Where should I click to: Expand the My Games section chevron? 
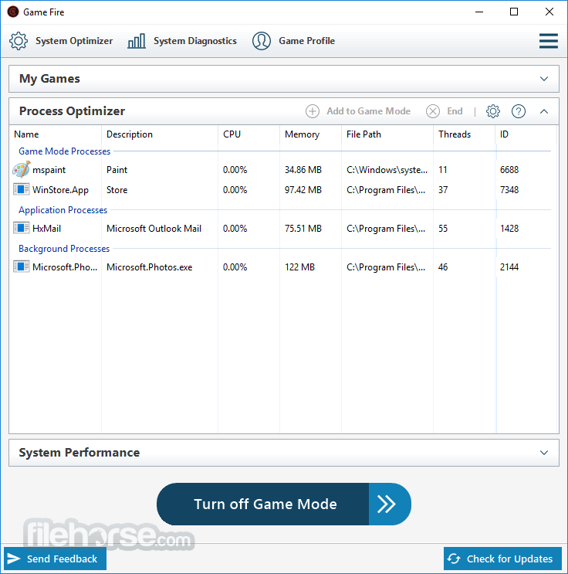544,79
